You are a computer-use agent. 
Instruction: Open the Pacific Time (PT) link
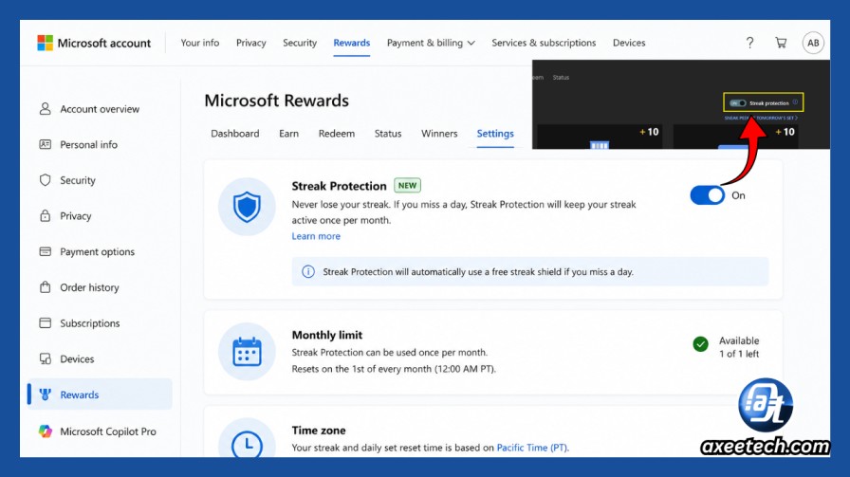(x=532, y=448)
